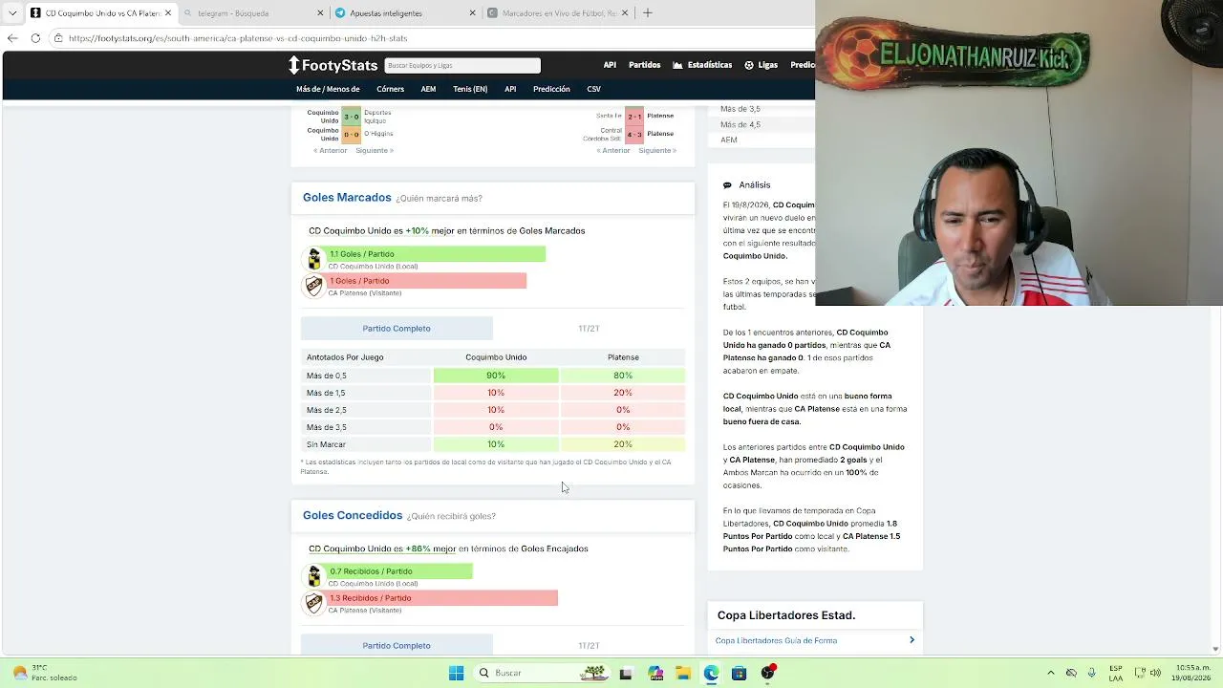The image size is (1223, 688).
Task: Show previous Platense results with Anterior
Action: click(x=613, y=151)
